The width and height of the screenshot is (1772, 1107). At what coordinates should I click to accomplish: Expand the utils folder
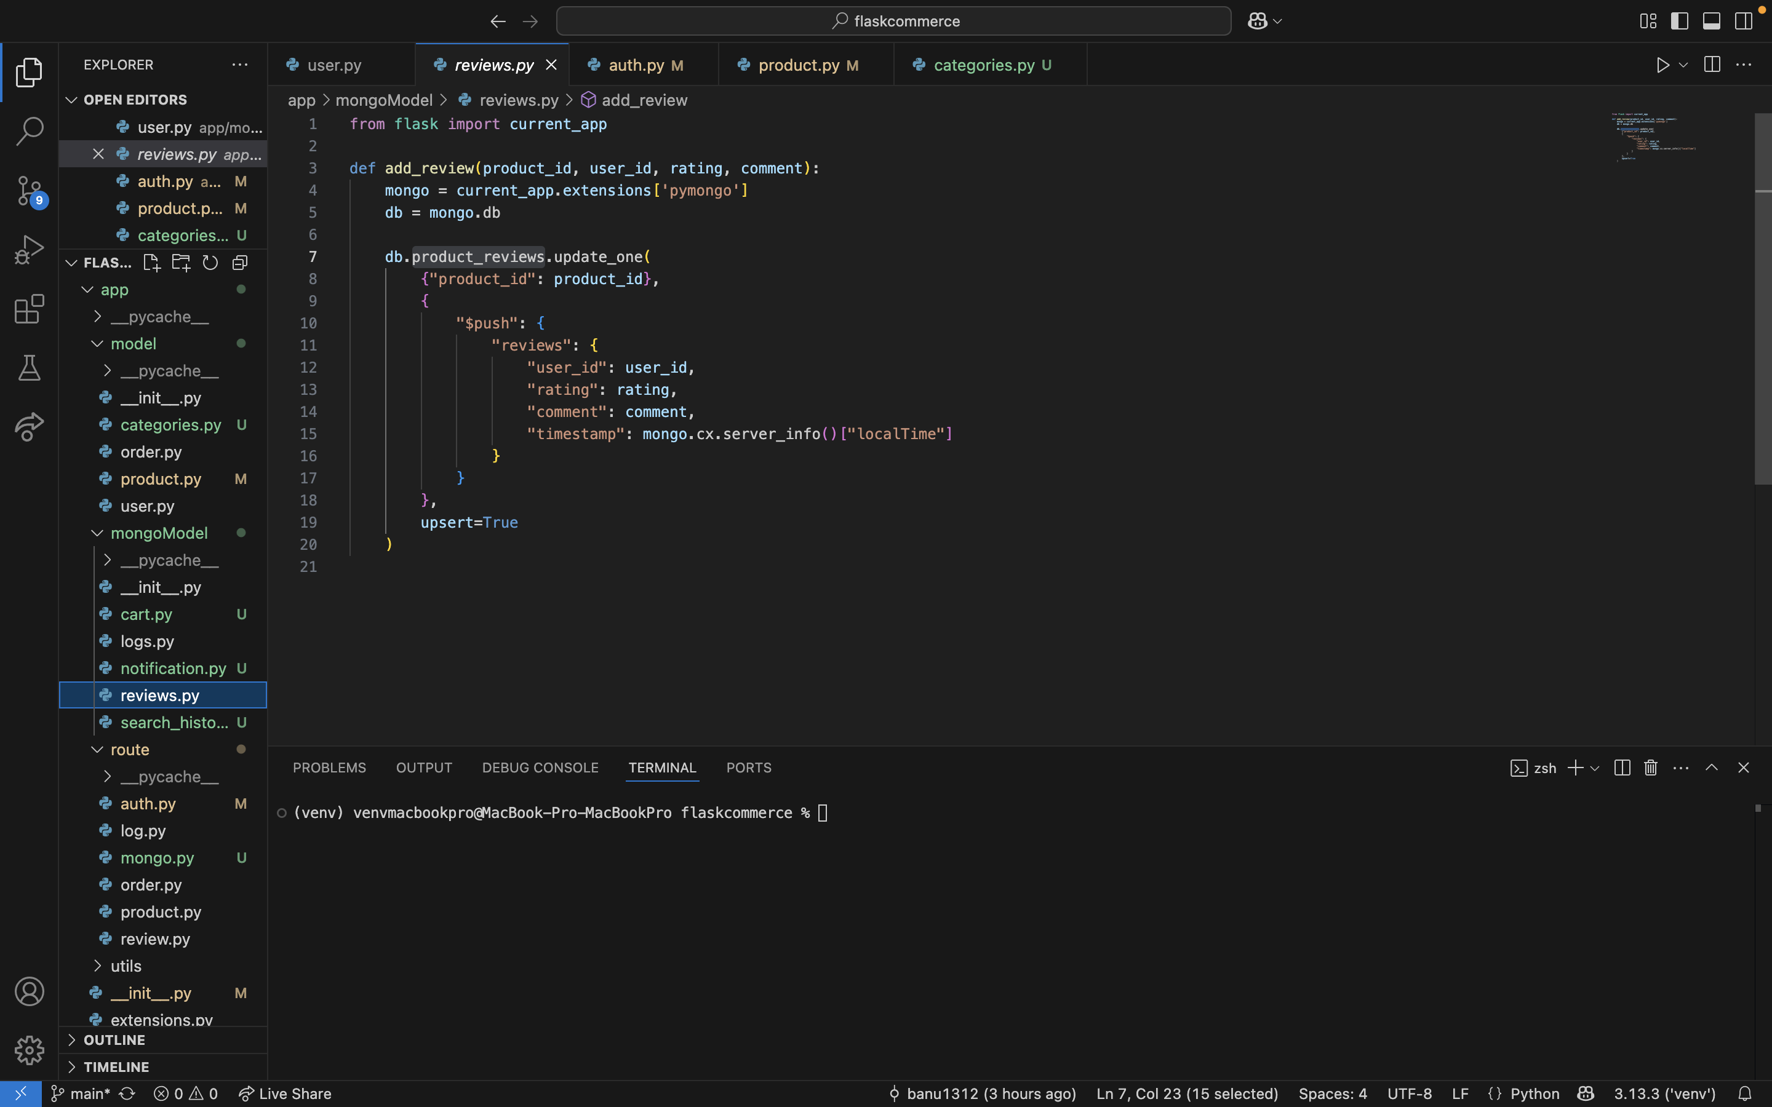(x=97, y=966)
